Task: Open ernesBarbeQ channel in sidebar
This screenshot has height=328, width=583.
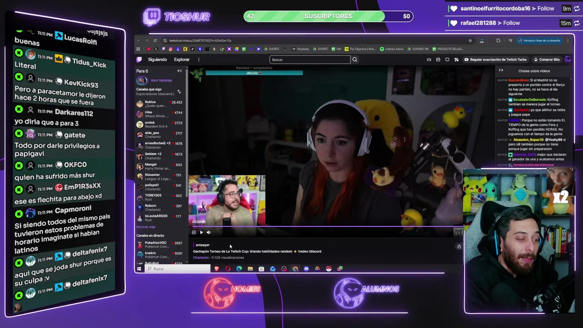Action: click(x=159, y=145)
